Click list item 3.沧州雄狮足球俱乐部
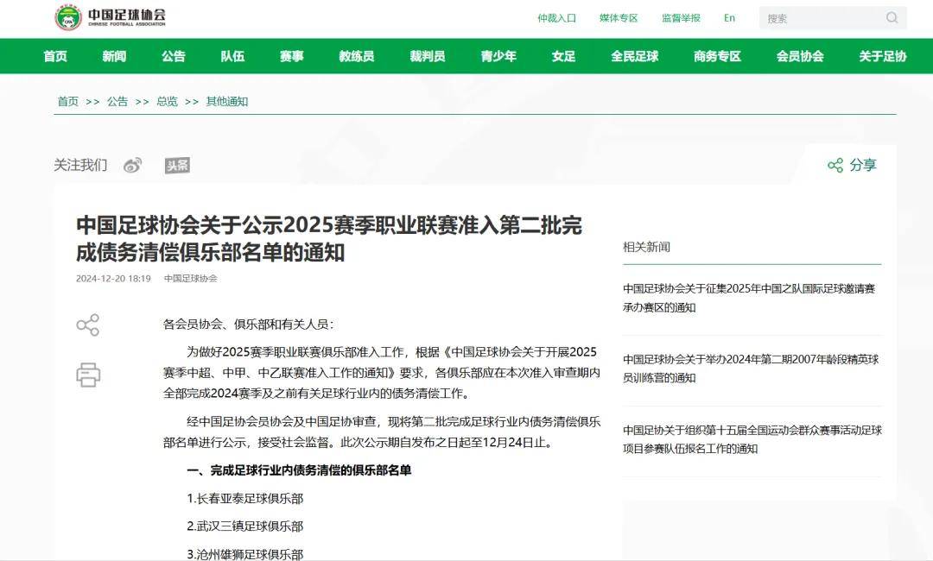The width and height of the screenshot is (933, 561). click(245, 554)
